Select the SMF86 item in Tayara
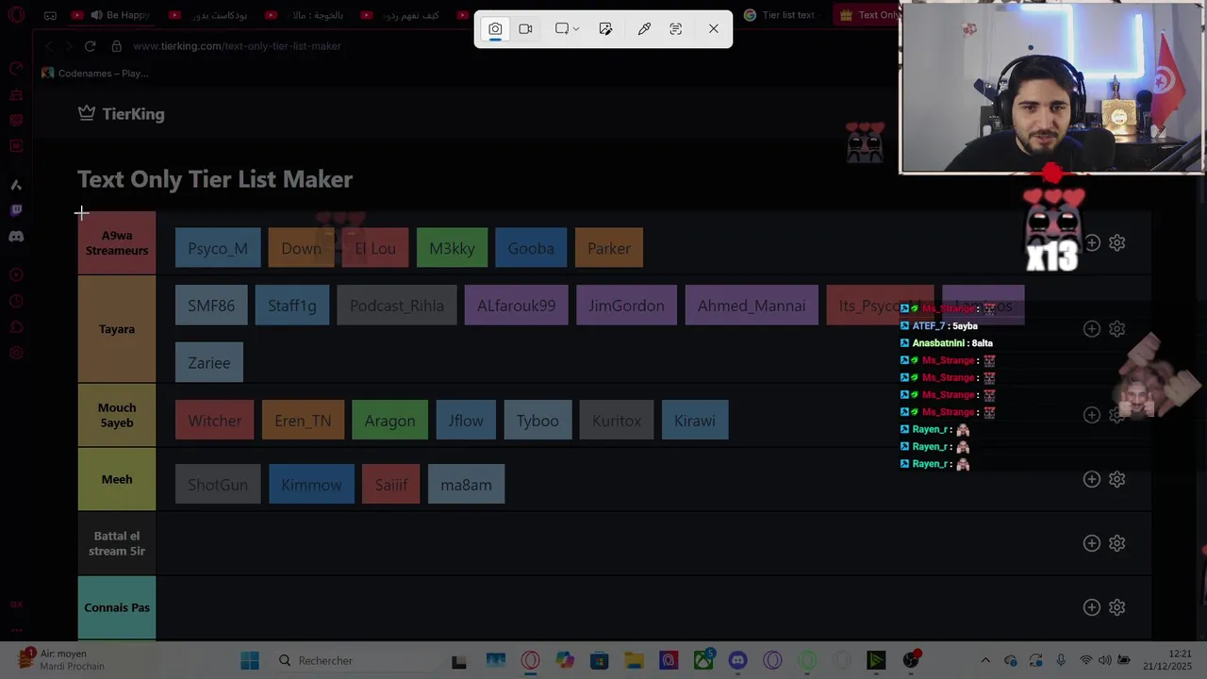The image size is (1207, 679). [x=211, y=306]
